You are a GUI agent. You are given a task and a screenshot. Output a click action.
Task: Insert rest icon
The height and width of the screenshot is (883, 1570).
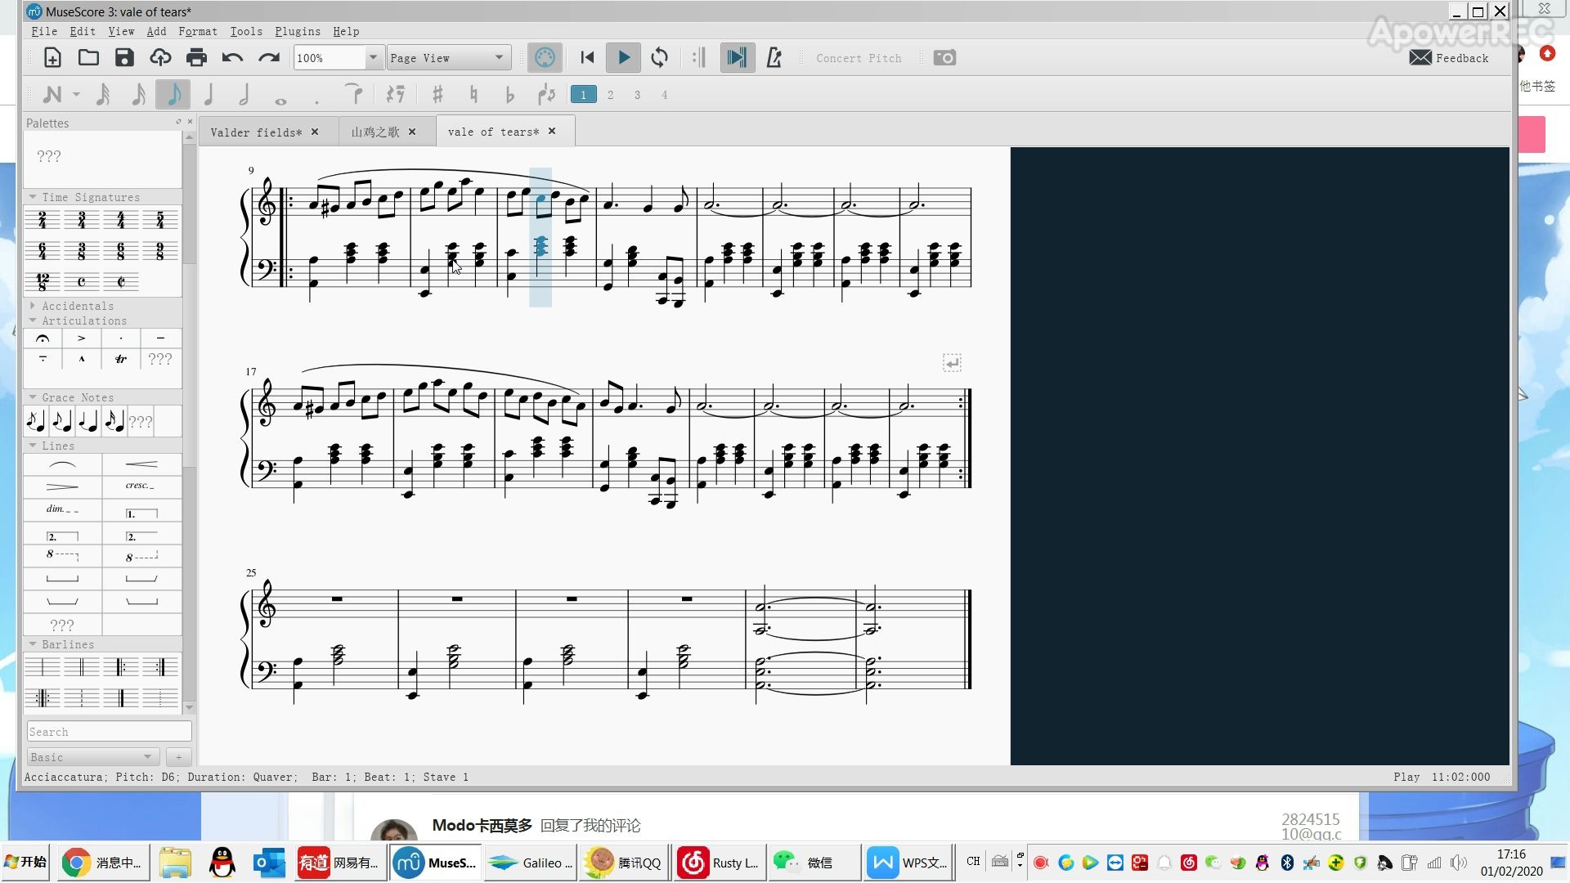click(396, 95)
